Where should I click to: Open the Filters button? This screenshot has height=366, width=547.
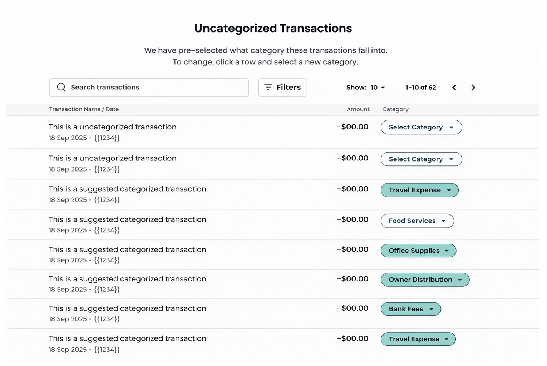coord(282,87)
